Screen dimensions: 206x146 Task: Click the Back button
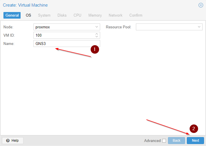(x=177, y=141)
